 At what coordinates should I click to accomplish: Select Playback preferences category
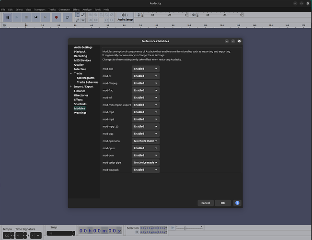click(x=80, y=52)
